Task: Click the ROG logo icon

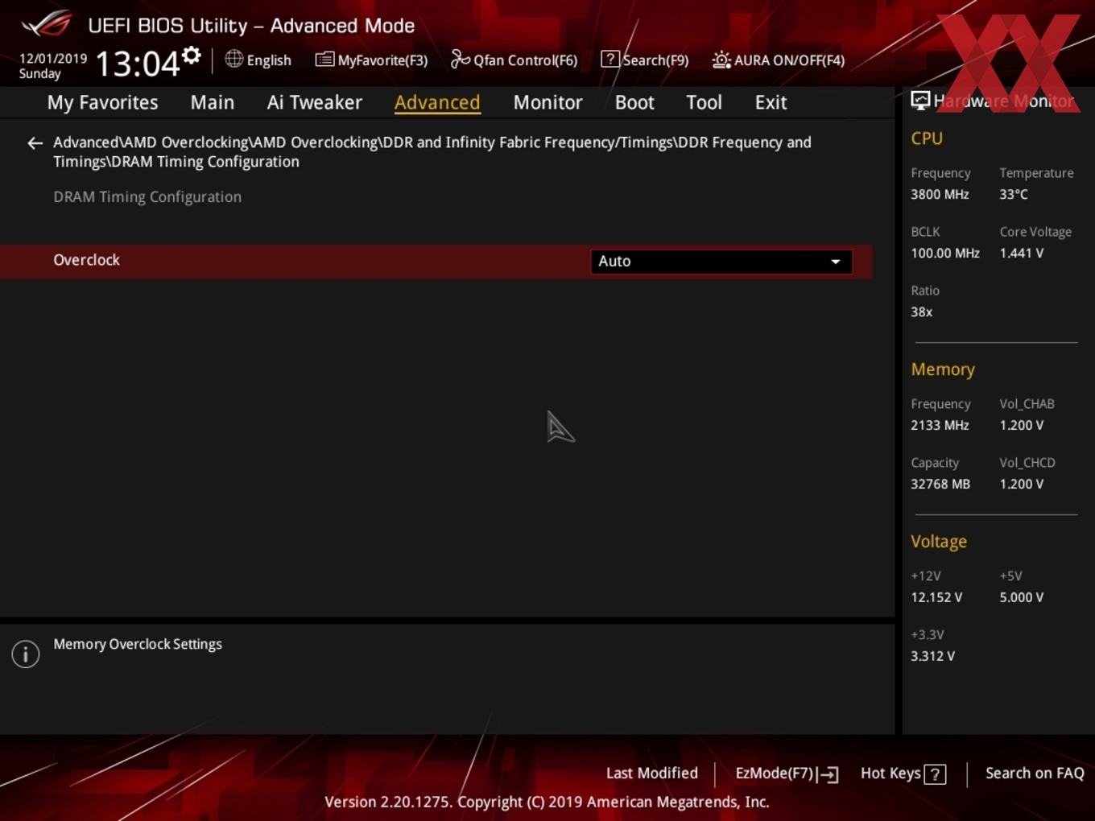Action: coord(47,24)
